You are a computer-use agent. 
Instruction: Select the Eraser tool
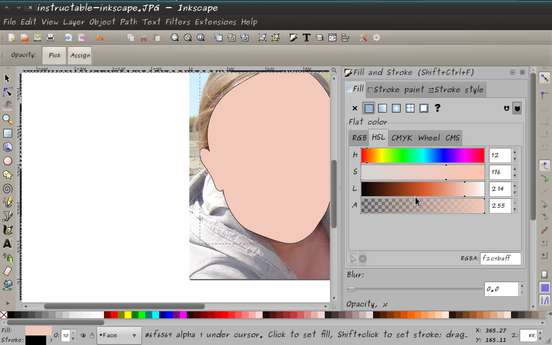[x=7, y=271]
